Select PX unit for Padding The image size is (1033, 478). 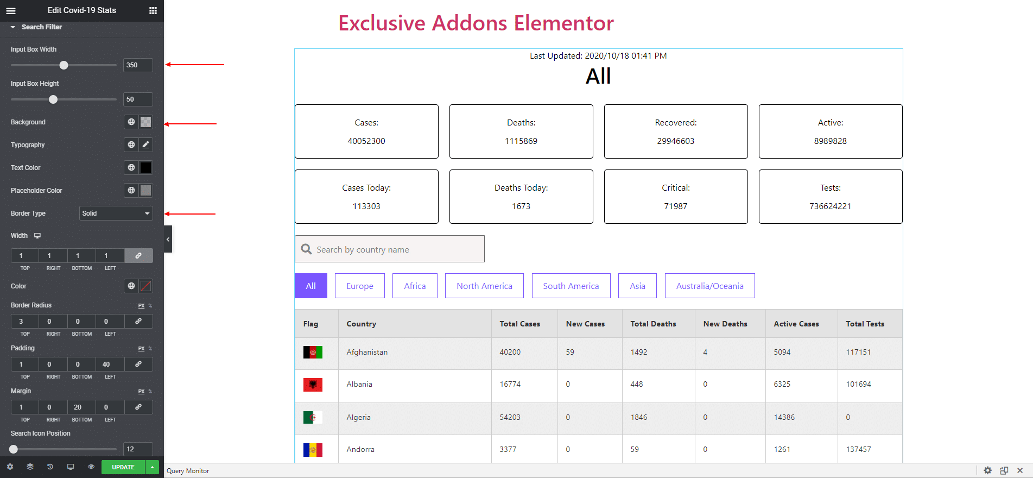pyautogui.click(x=141, y=349)
